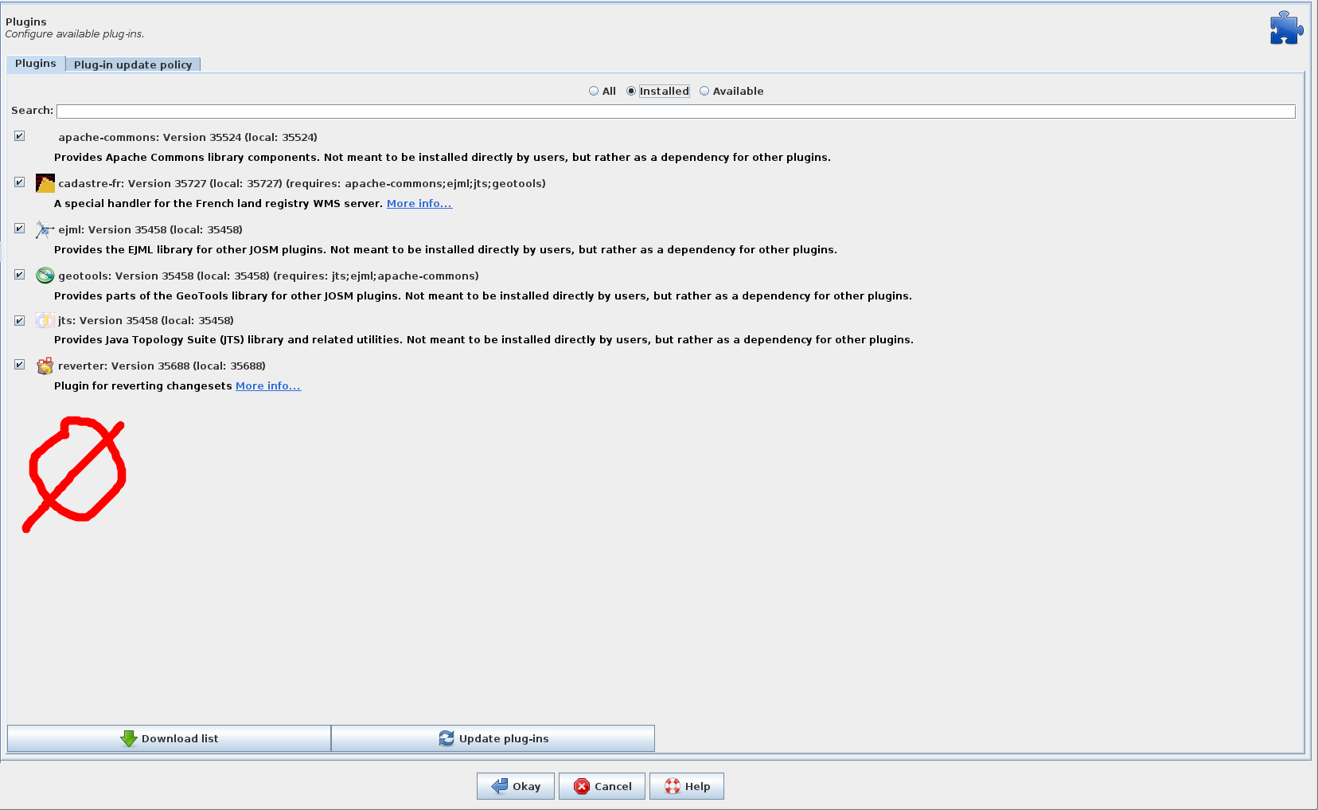Open More info link for cadastre-fr
Screen dimensions: 1318x810
click(419, 204)
